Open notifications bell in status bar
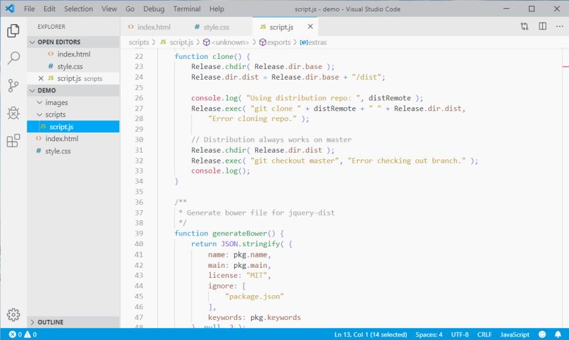Image resolution: width=569 pixels, height=340 pixels. tap(558, 334)
